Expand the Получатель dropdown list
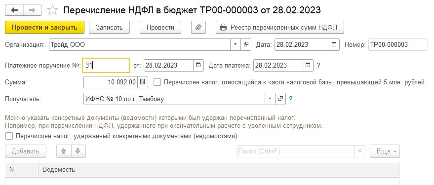Viewport: 434px width, 185px height. click(x=270, y=99)
